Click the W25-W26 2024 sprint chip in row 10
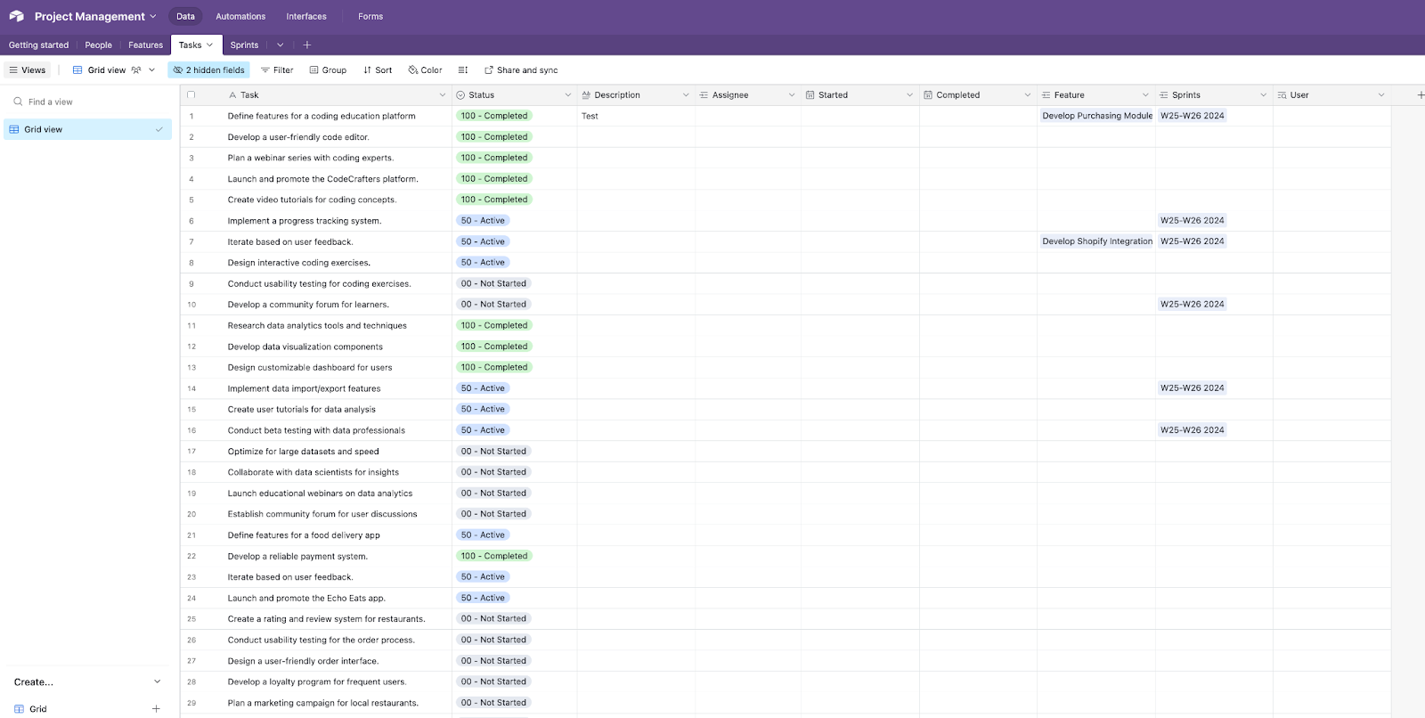The height and width of the screenshot is (718, 1425). 1192,305
